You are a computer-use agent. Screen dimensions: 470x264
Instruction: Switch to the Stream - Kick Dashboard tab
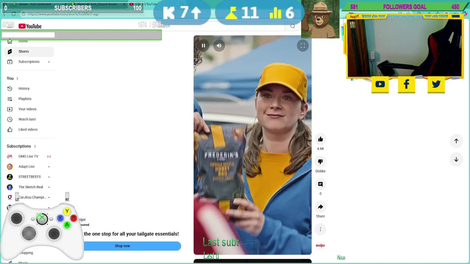pyautogui.click(x=35, y=4)
